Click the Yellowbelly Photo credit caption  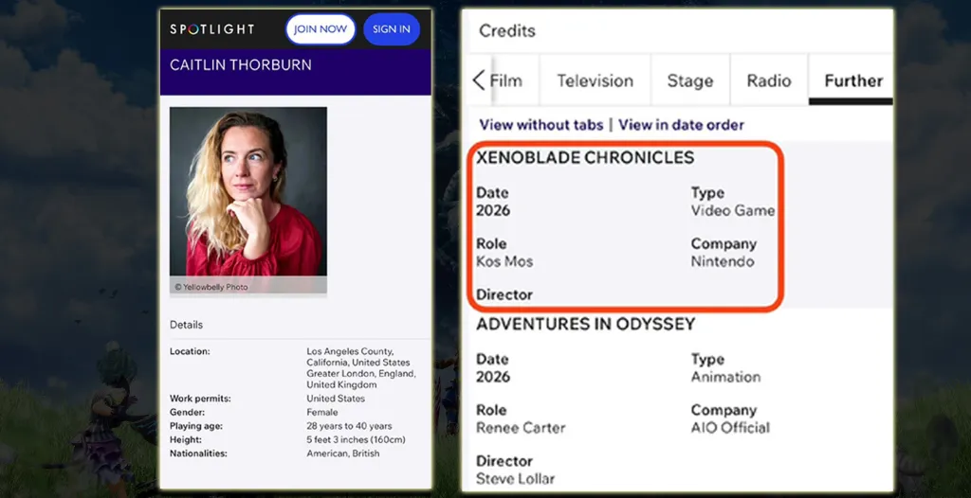point(211,287)
